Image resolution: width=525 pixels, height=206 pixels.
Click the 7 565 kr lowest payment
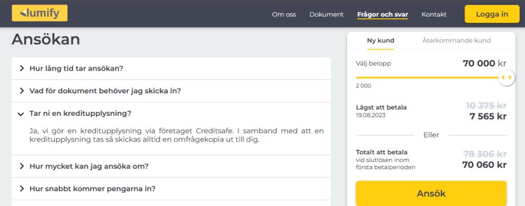(488, 116)
